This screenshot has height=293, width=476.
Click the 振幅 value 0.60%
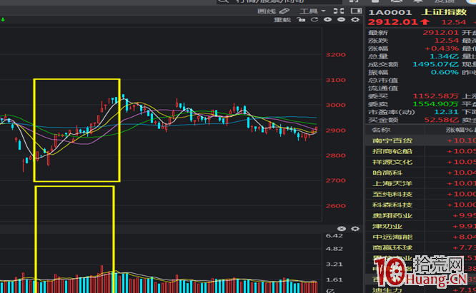tap(445, 72)
